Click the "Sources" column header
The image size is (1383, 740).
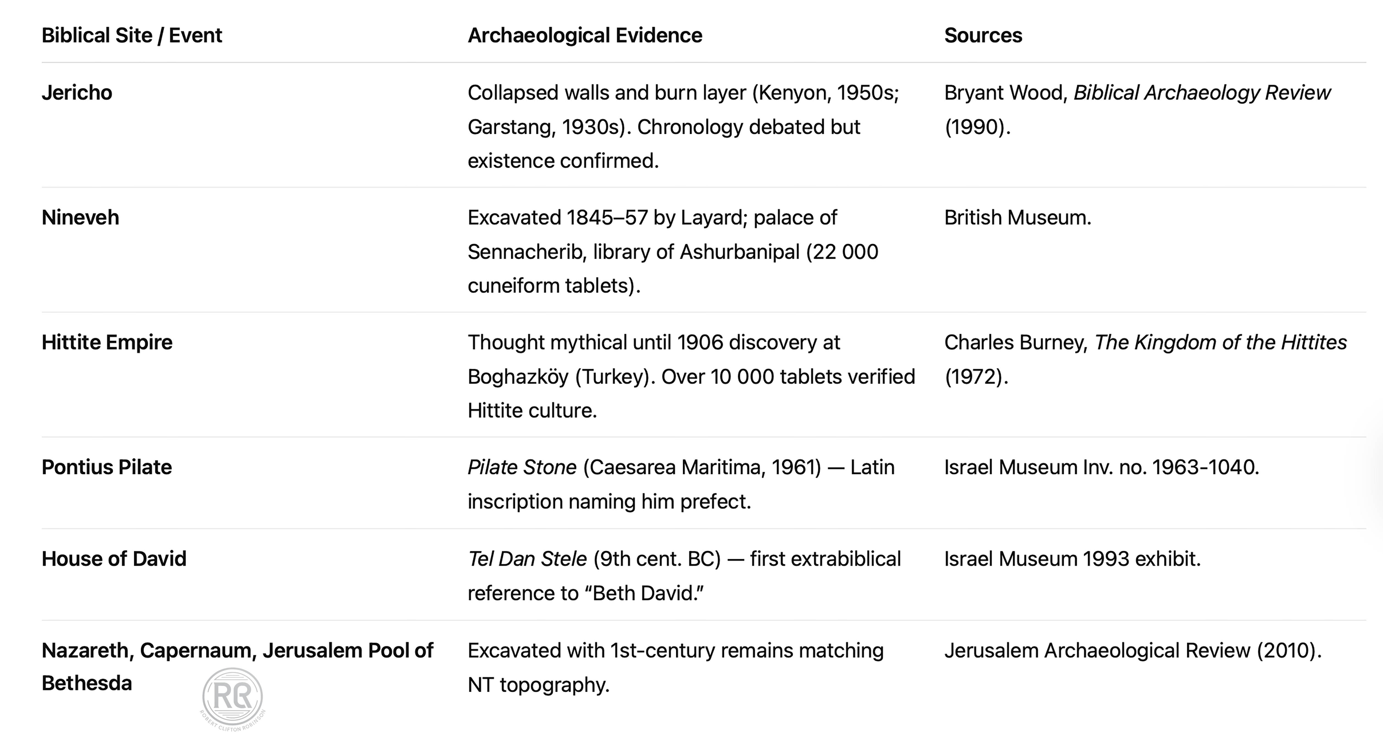[x=983, y=35]
